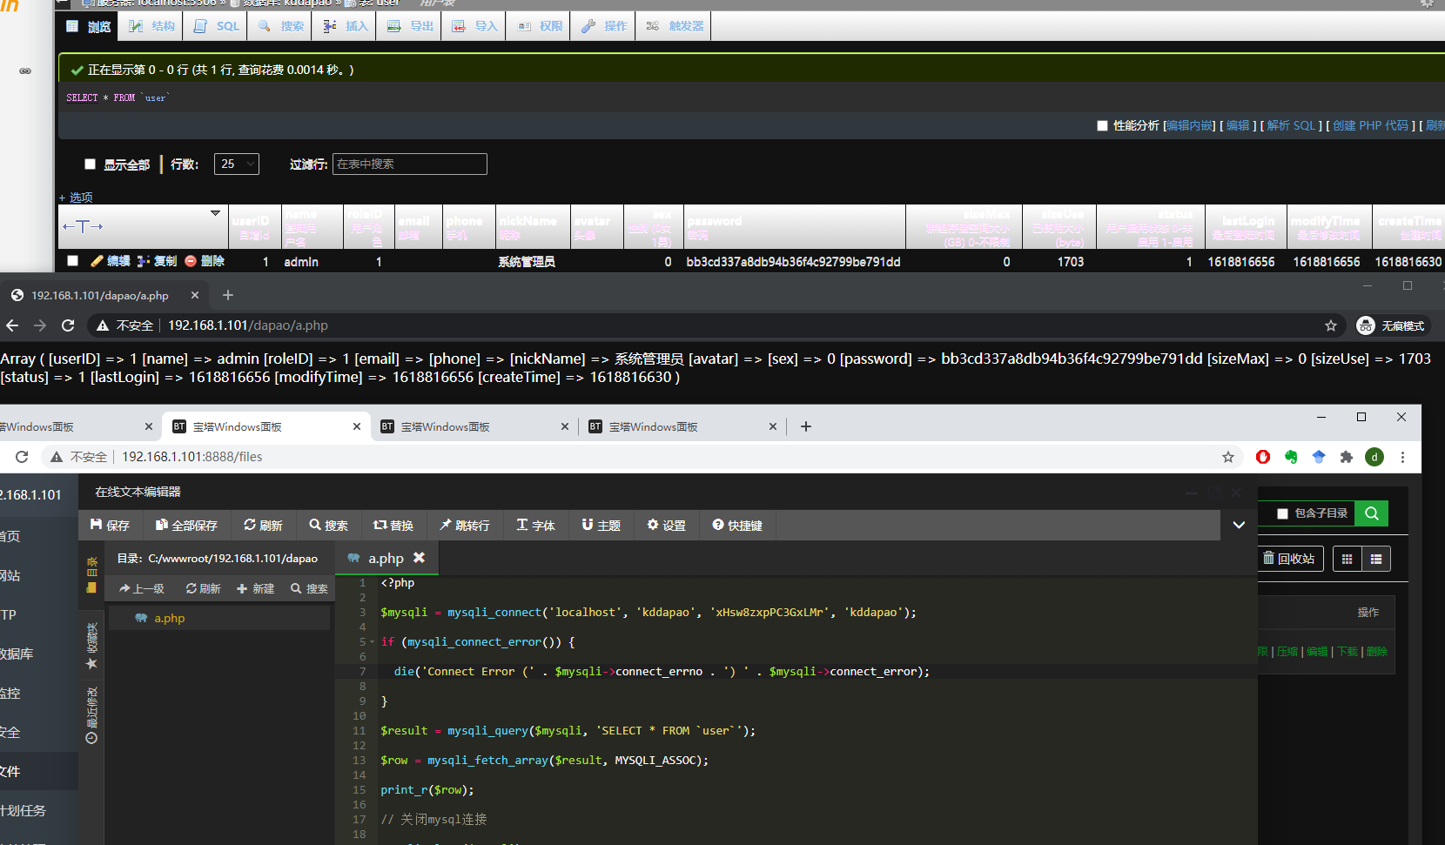
Task: Enable the 性能分析 checkbox
Action: [x=1102, y=125]
